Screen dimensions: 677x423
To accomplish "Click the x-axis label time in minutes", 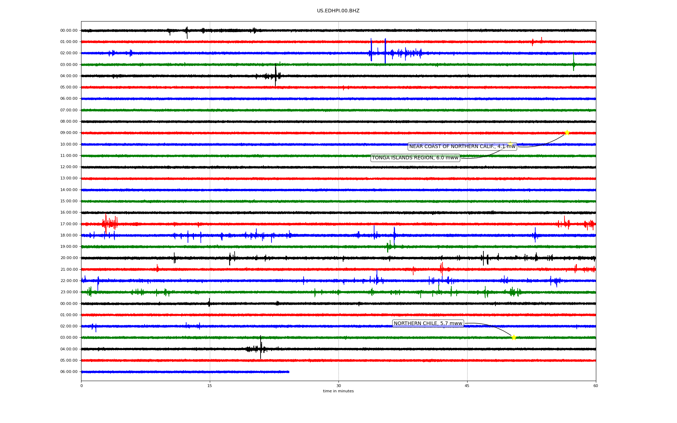I will pyautogui.click(x=338, y=391).
